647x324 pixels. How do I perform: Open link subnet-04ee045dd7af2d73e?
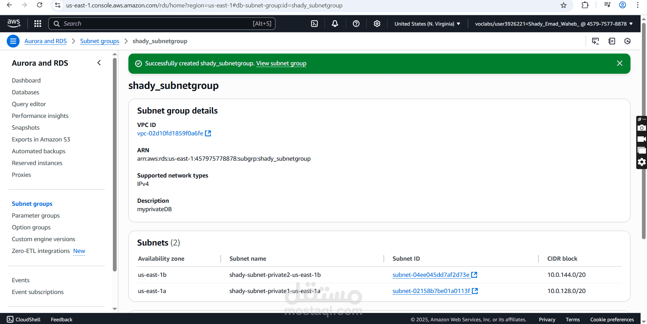click(431, 275)
